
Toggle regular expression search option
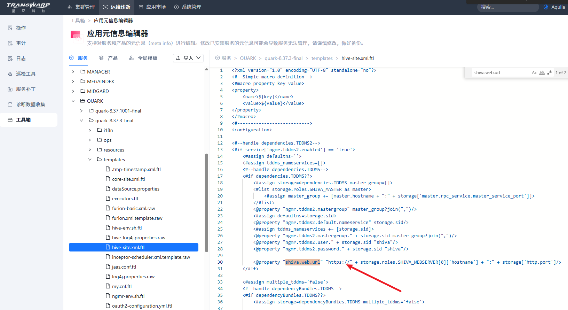pyautogui.click(x=549, y=72)
